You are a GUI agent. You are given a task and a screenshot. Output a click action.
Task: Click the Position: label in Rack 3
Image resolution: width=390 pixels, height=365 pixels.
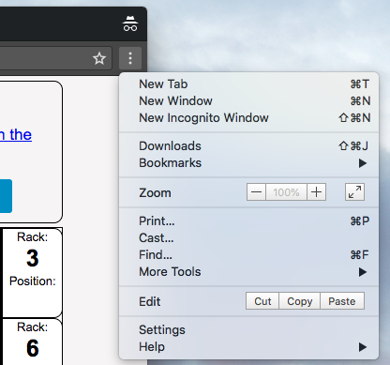[33, 281]
